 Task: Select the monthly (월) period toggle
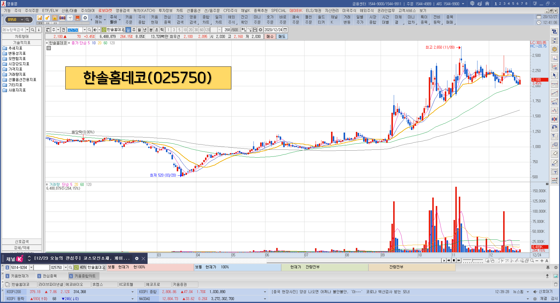pos(139,30)
